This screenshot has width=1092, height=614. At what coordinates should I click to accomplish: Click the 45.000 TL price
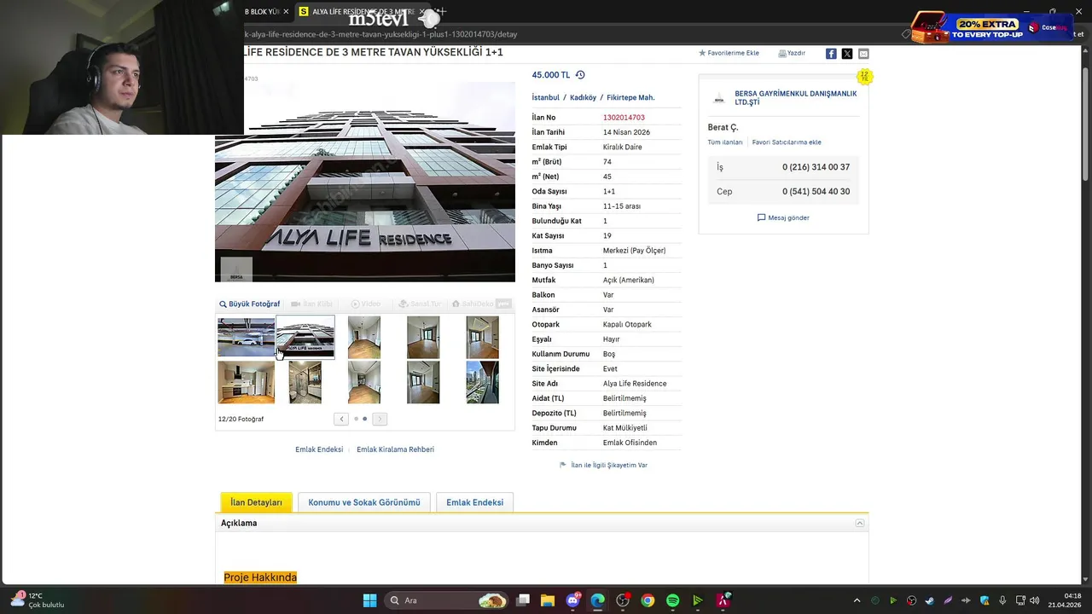(x=551, y=75)
